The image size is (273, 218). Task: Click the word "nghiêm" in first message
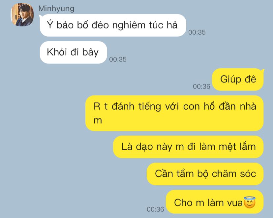129,26
